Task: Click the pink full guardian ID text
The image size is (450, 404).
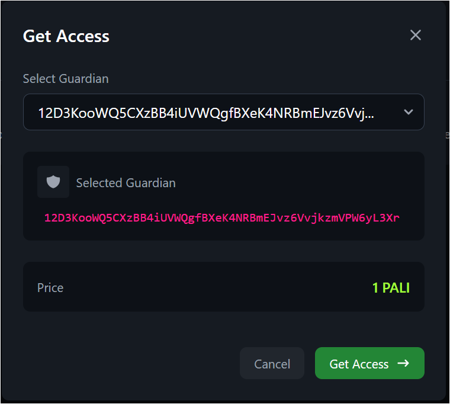Action: [x=222, y=217]
